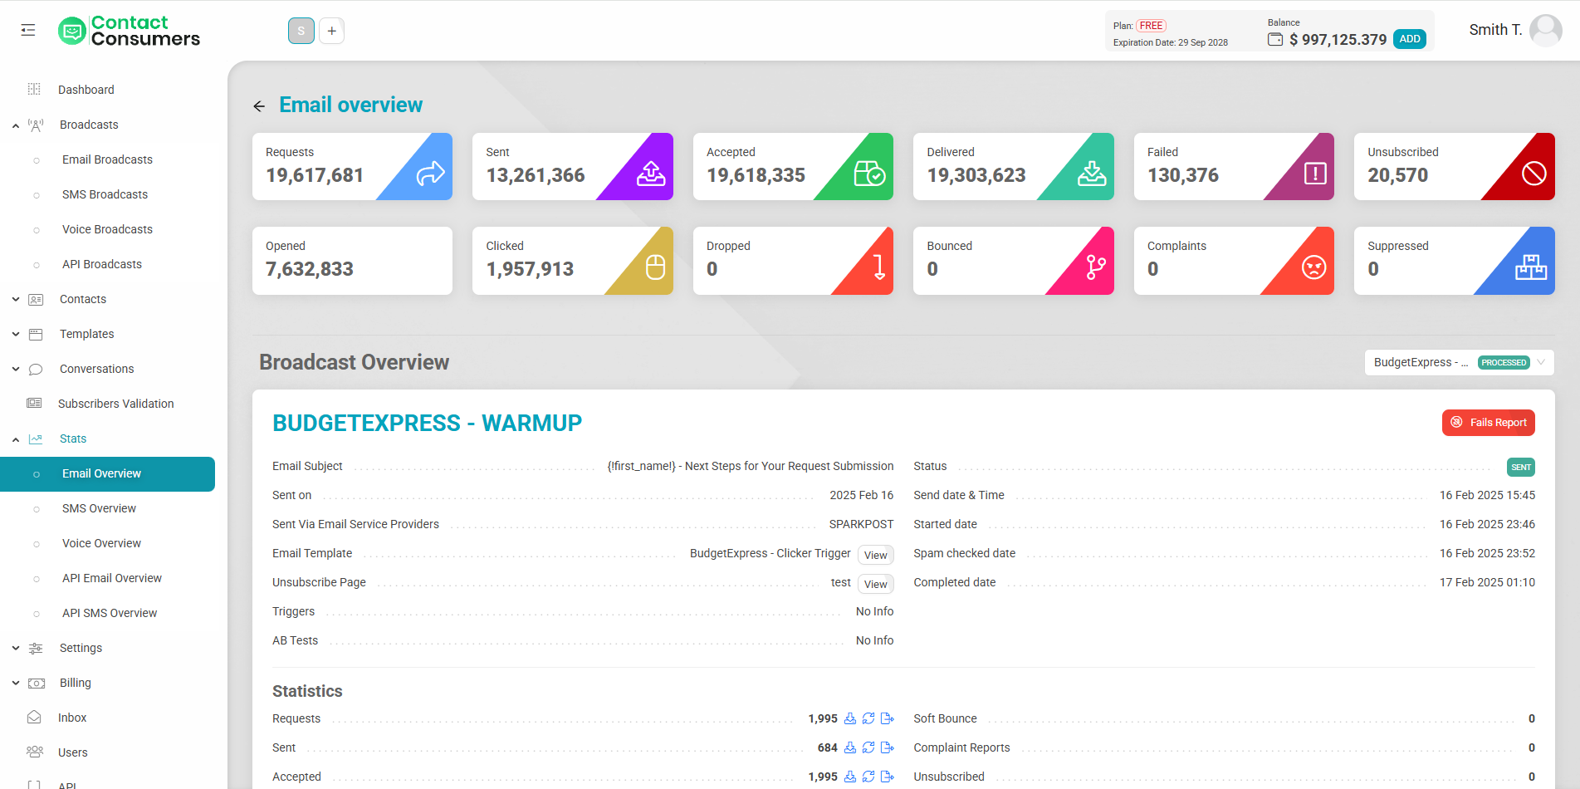Click the Opened stat card
This screenshot has width=1580, height=789.
click(352, 261)
